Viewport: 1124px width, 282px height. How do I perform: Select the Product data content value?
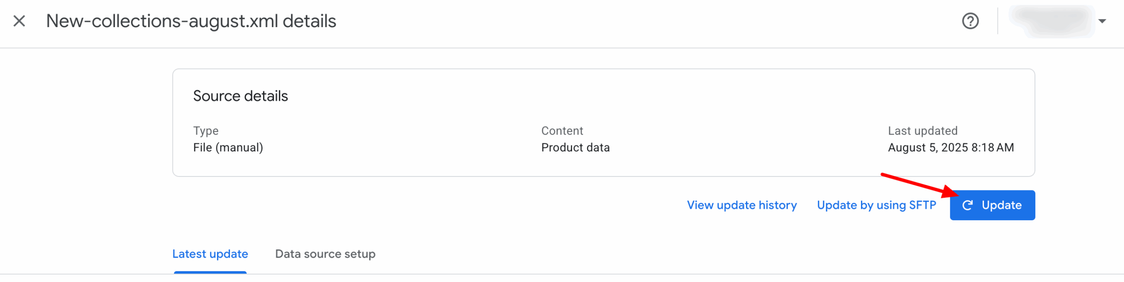tap(575, 148)
